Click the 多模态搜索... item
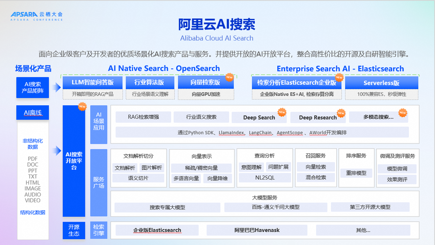435x245 pixels. tap(379, 117)
